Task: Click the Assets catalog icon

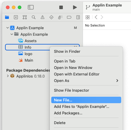Action: (x=20, y=41)
